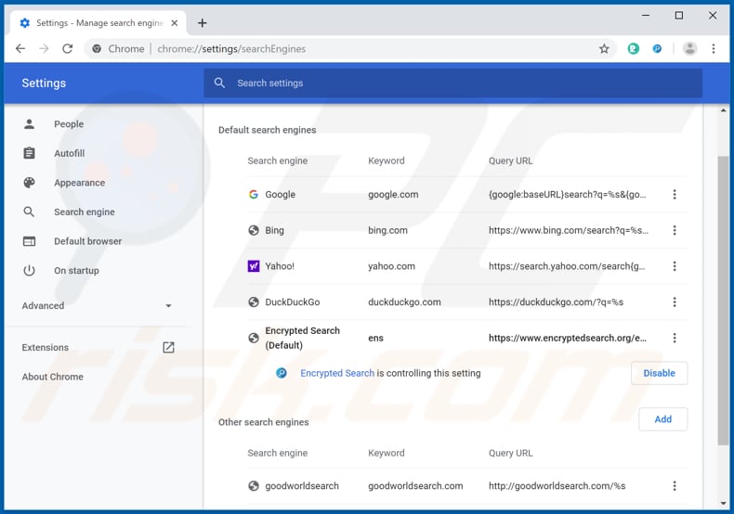Image resolution: width=734 pixels, height=514 pixels.
Task: Click the Encrypted Search extension toolbar icon
Action: [x=657, y=49]
